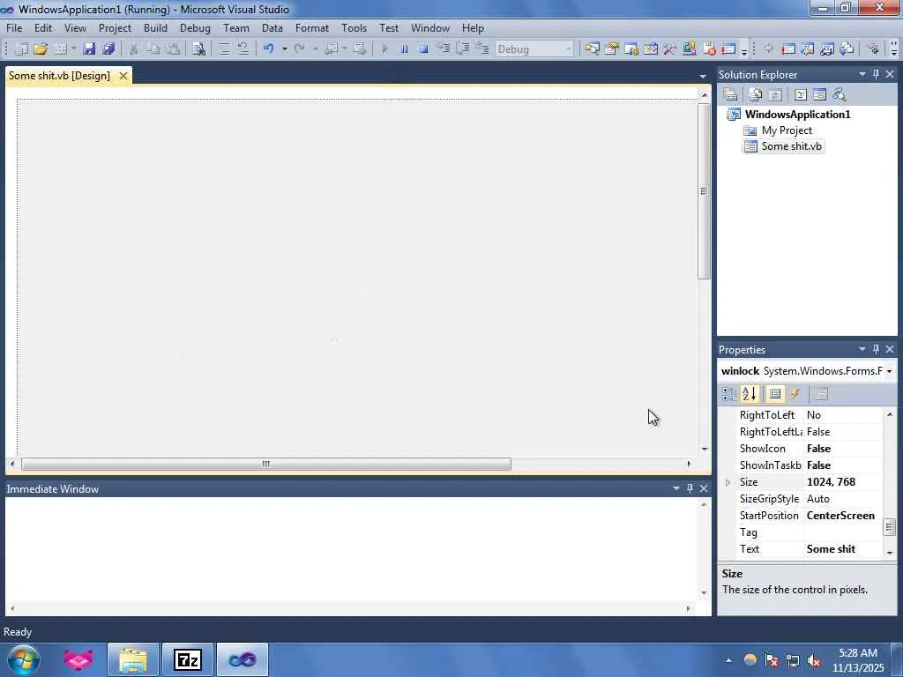Open the File menu
The width and height of the screenshot is (903, 677).
[14, 28]
